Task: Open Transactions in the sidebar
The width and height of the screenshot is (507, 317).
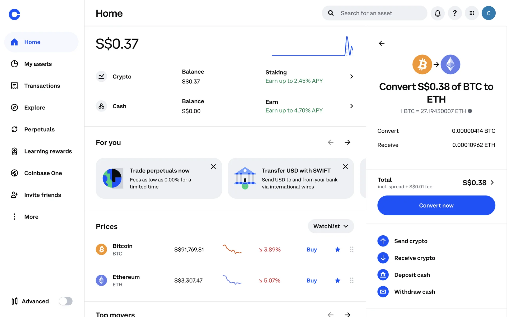Action: pyautogui.click(x=42, y=86)
